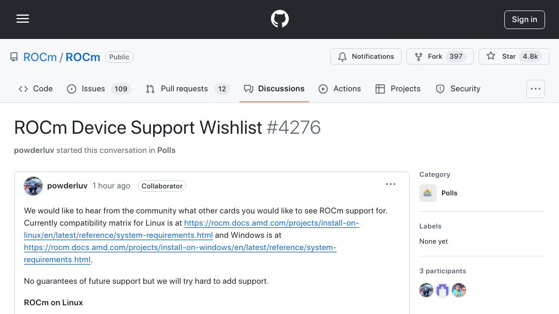Click the Issues circle-dot icon

point(72,89)
